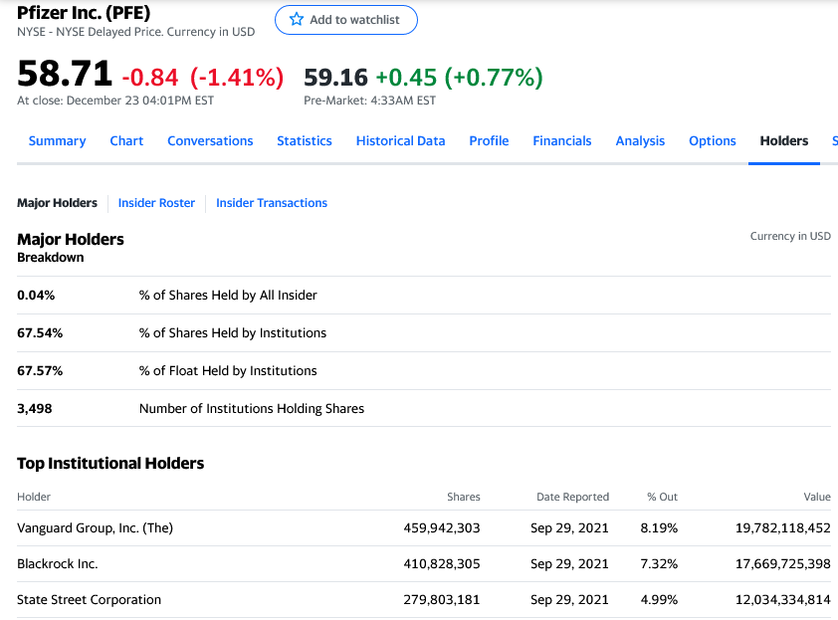The height and width of the screenshot is (620, 838).
Task: Click the 3,498 institutions count
Action: pos(35,409)
